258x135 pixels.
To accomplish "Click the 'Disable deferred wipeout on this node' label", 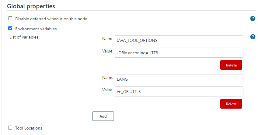I will tap(51, 19).
